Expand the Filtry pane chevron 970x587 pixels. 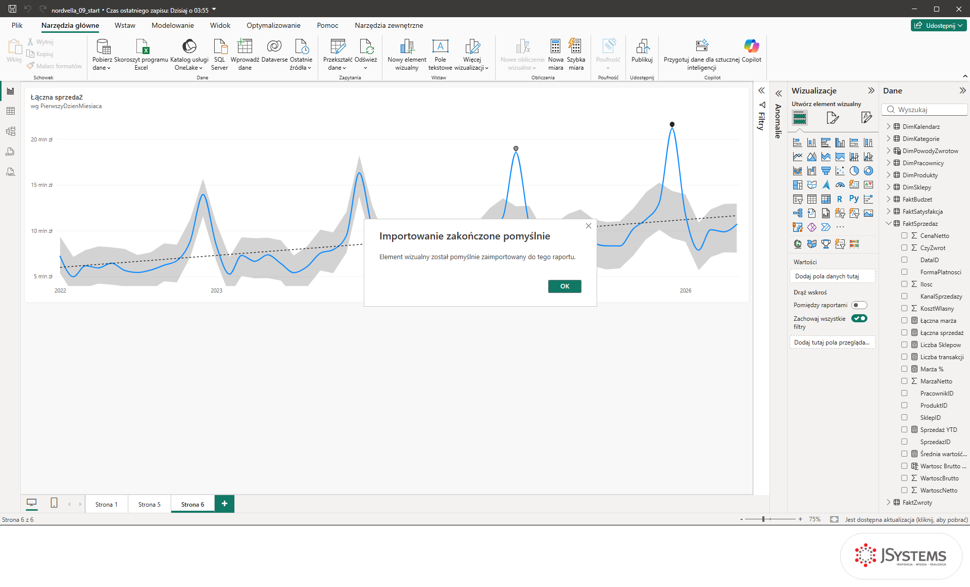tap(761, 91)
